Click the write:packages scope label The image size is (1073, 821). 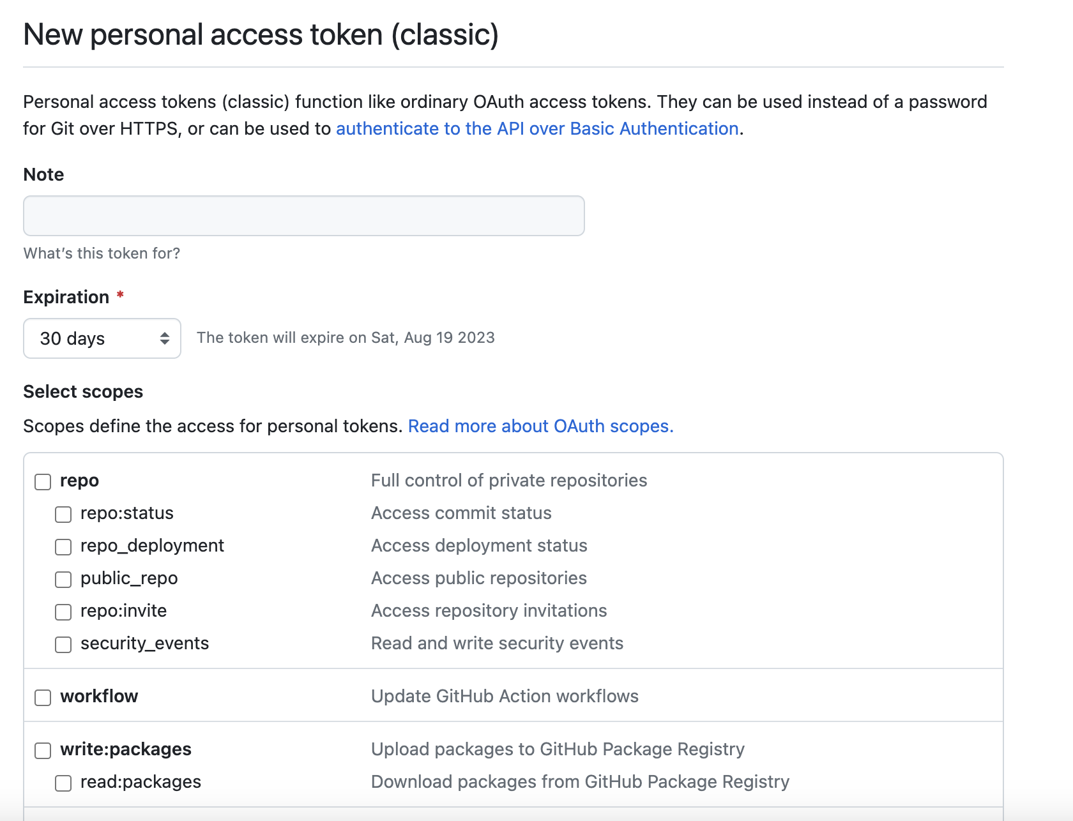point(126,749)
